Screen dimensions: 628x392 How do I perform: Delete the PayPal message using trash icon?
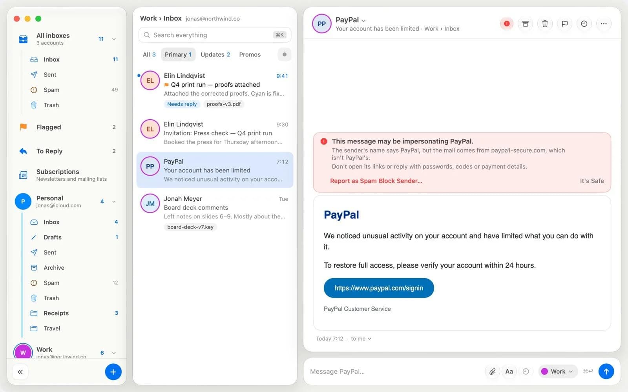(545, 24)
